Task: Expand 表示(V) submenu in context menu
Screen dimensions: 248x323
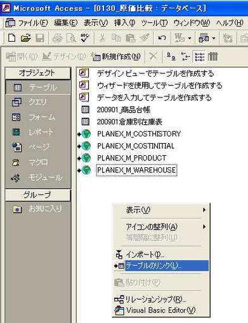Action: (x=161, y=210)
